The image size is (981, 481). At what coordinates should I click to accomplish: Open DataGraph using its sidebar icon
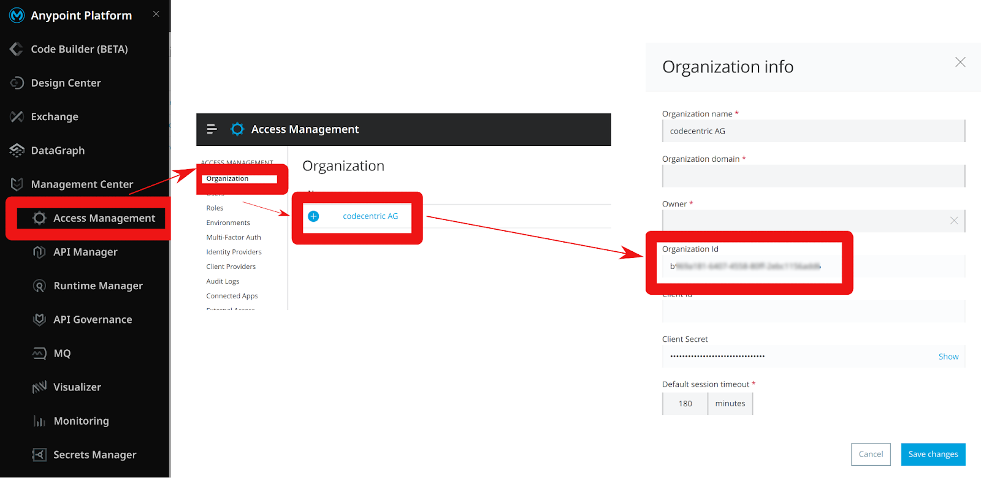17,150
